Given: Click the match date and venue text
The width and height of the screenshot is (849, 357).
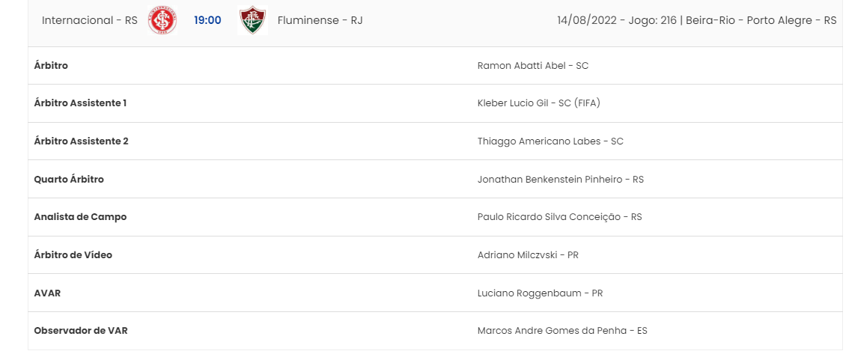Looking at the screenshot, I should pos(697,20).
